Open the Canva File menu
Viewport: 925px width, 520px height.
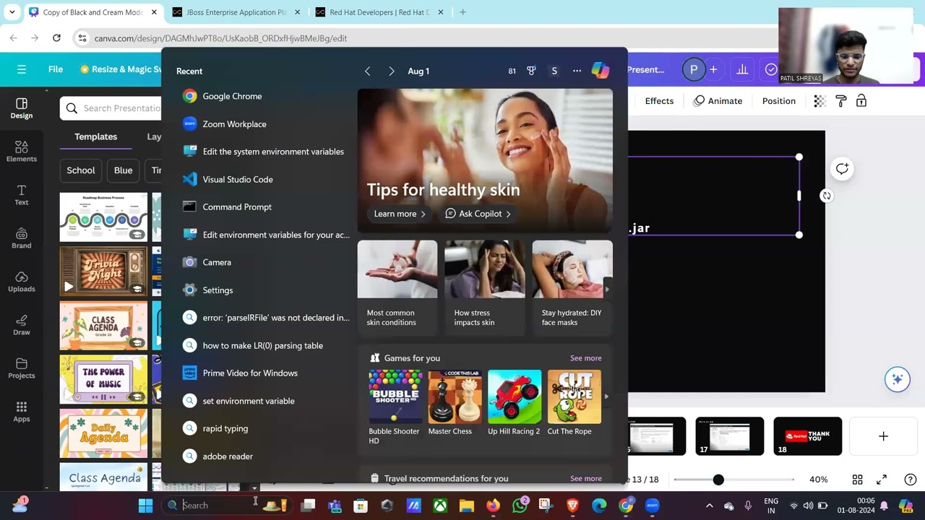pos(56,69)
